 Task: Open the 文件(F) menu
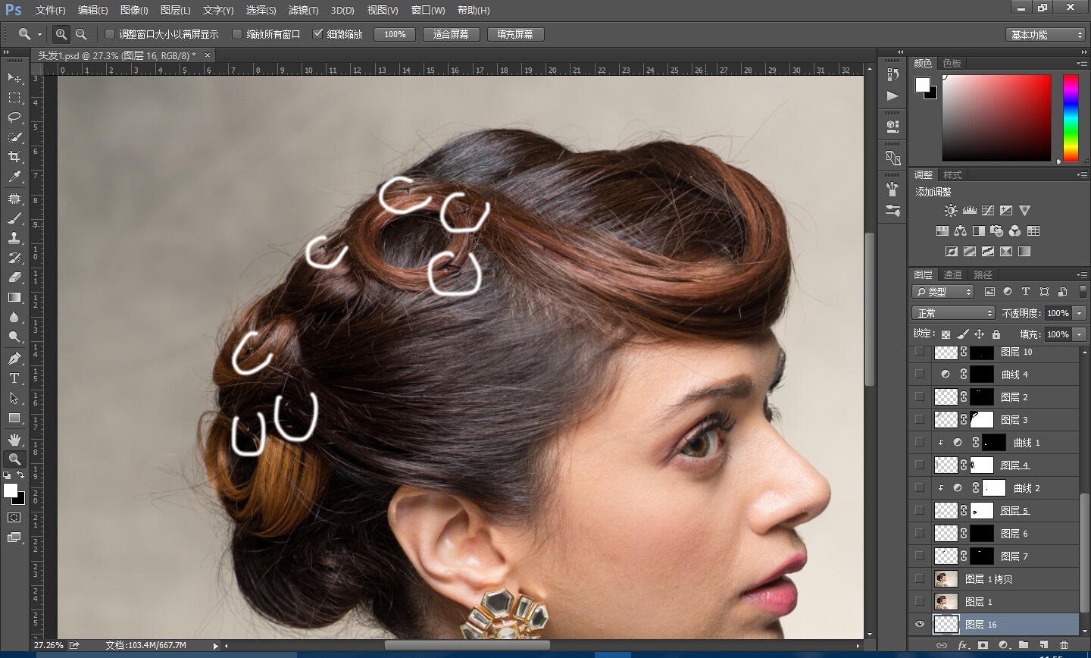pos(51,10)
